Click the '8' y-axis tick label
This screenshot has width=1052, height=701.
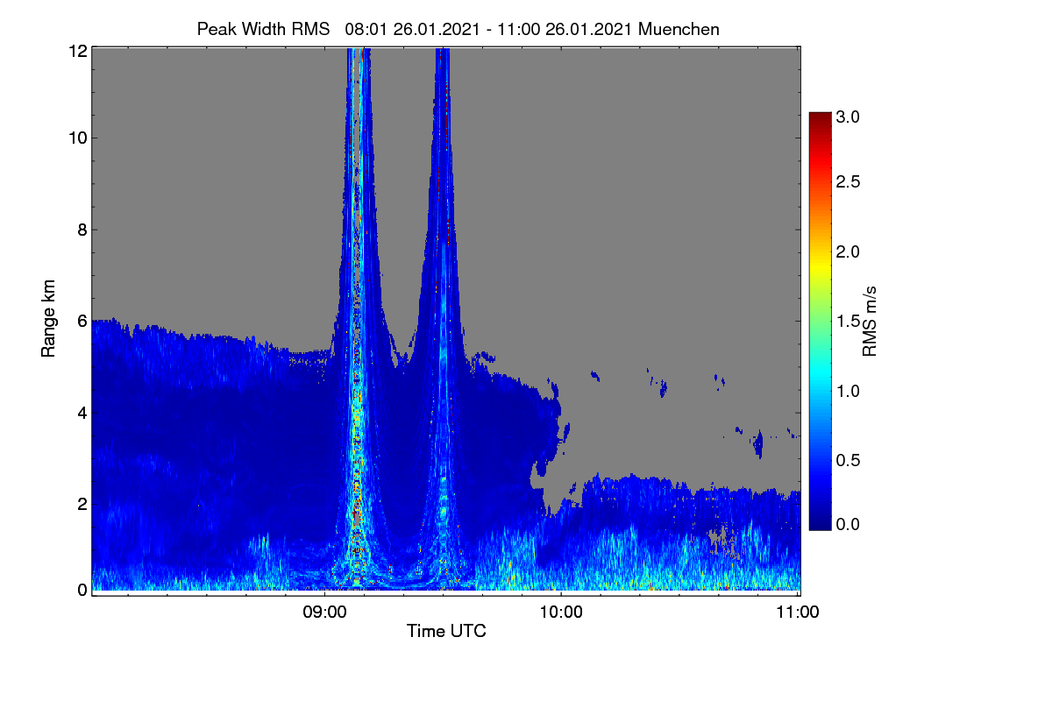(82, 230)
